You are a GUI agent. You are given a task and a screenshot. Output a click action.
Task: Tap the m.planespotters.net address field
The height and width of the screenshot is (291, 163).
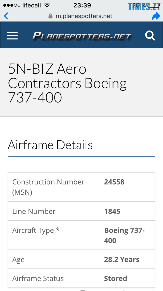tap(84, 16)
